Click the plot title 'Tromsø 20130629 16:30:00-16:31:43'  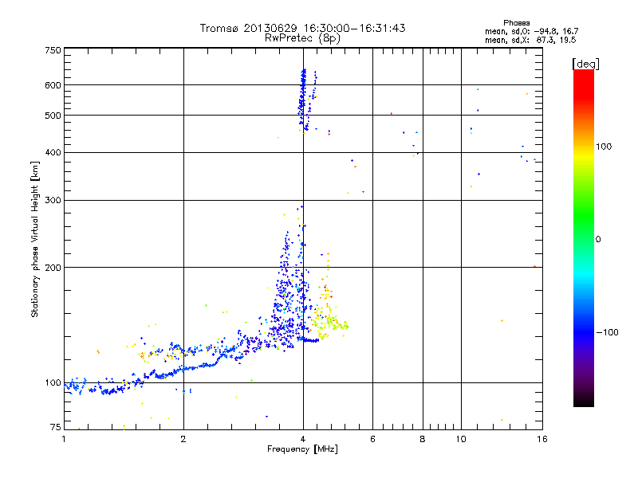click(x=302, y=28)
